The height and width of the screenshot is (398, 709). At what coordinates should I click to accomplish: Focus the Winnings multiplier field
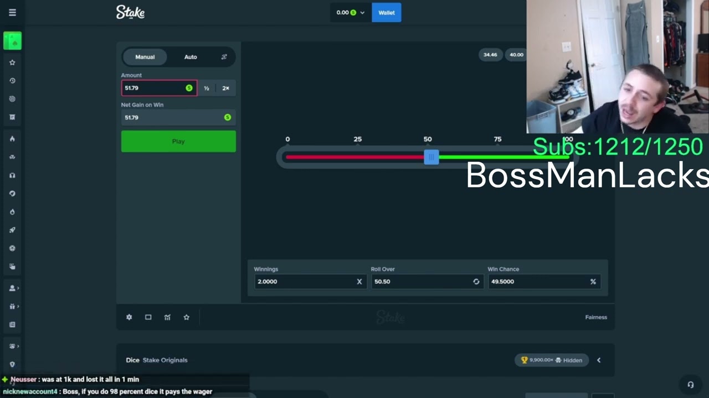pos(310,281)
